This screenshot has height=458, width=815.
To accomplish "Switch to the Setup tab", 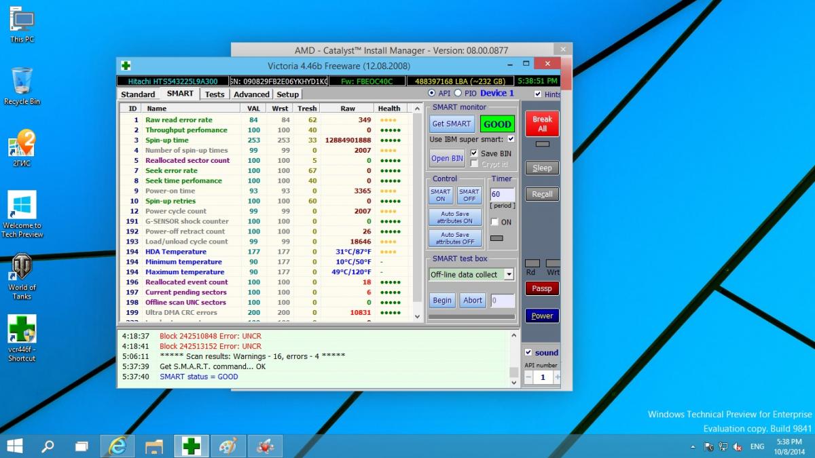I will click(287, 94).
